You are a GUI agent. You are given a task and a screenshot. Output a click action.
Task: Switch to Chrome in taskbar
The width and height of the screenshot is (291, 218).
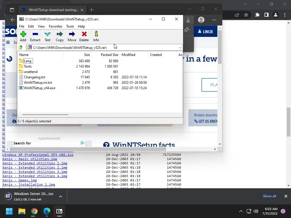pos(34,211)
